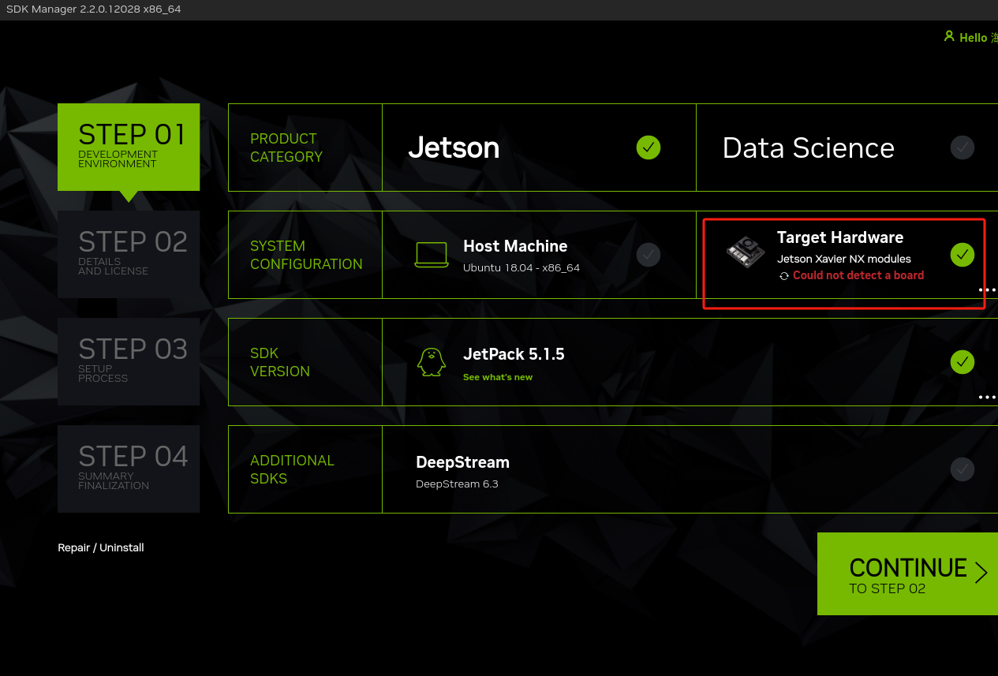Select the Data Science product category
This screenshot has height=676, width=998.
click(847, 148)
